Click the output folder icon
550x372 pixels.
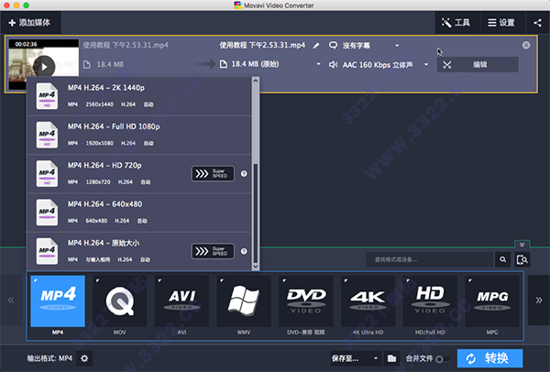click(391, 358)
